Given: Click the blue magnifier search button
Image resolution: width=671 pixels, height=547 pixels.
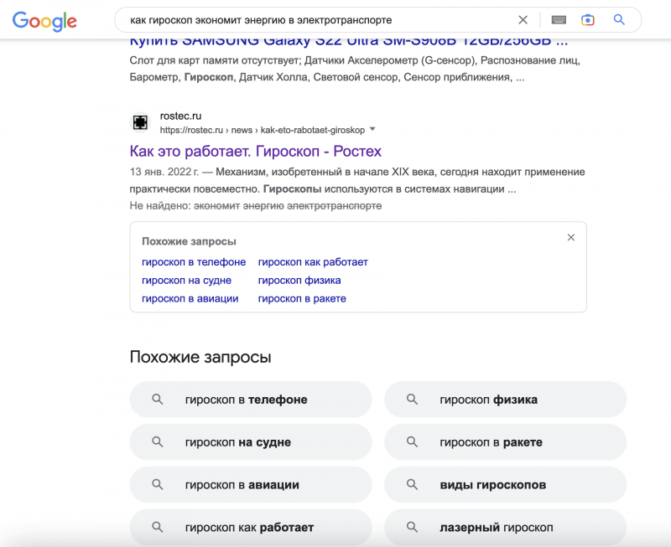Looking at the screenshot, I should (619, 19).
